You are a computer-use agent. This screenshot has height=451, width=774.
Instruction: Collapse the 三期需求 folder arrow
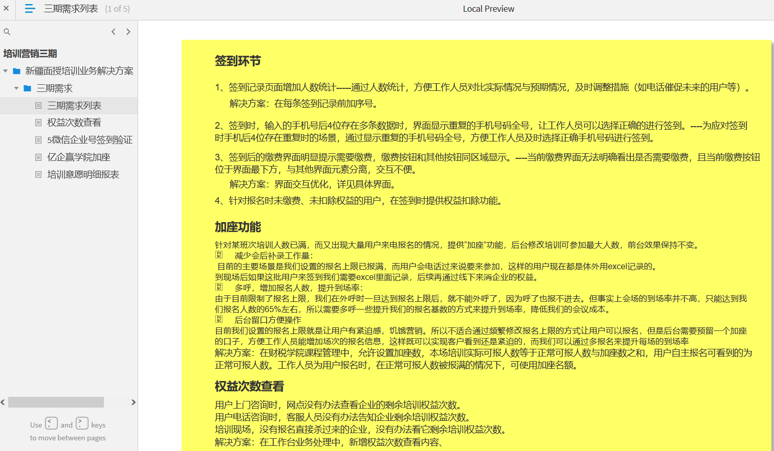[x=16, y=88]
